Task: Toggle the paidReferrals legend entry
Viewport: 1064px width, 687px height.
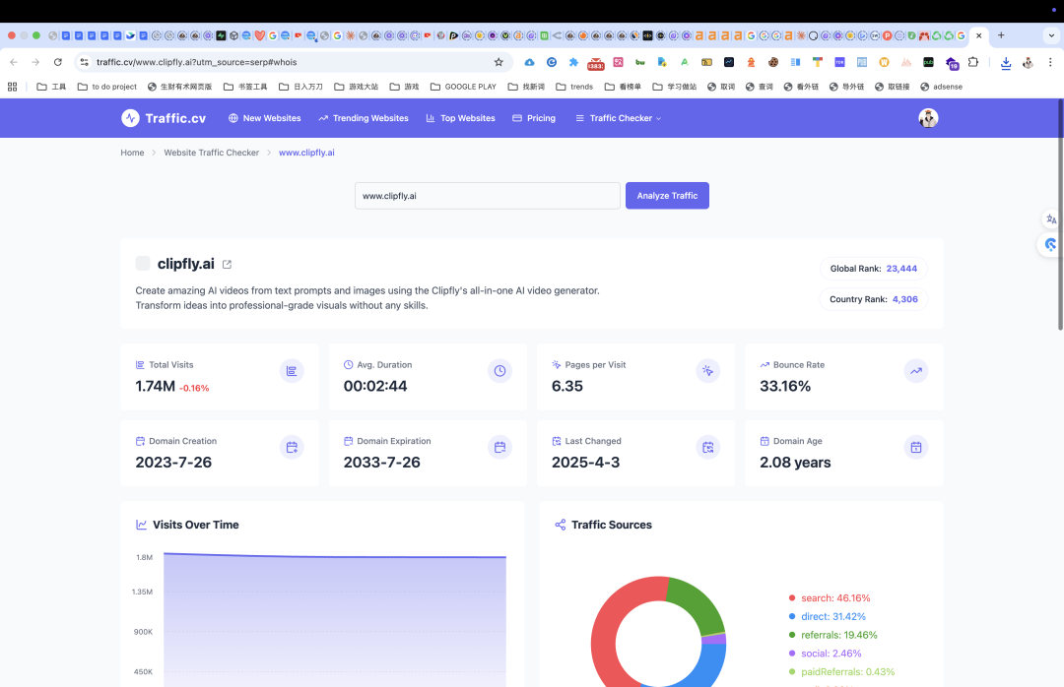Action: tap(841, 671)
